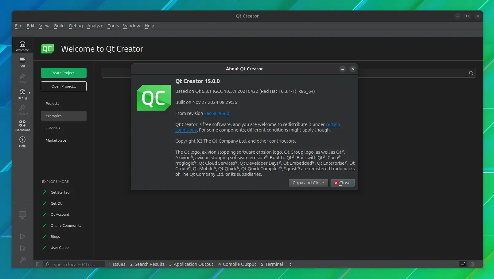494x279 pixels.
Task: Click the Open Project button
Action: tap(64, 86)
